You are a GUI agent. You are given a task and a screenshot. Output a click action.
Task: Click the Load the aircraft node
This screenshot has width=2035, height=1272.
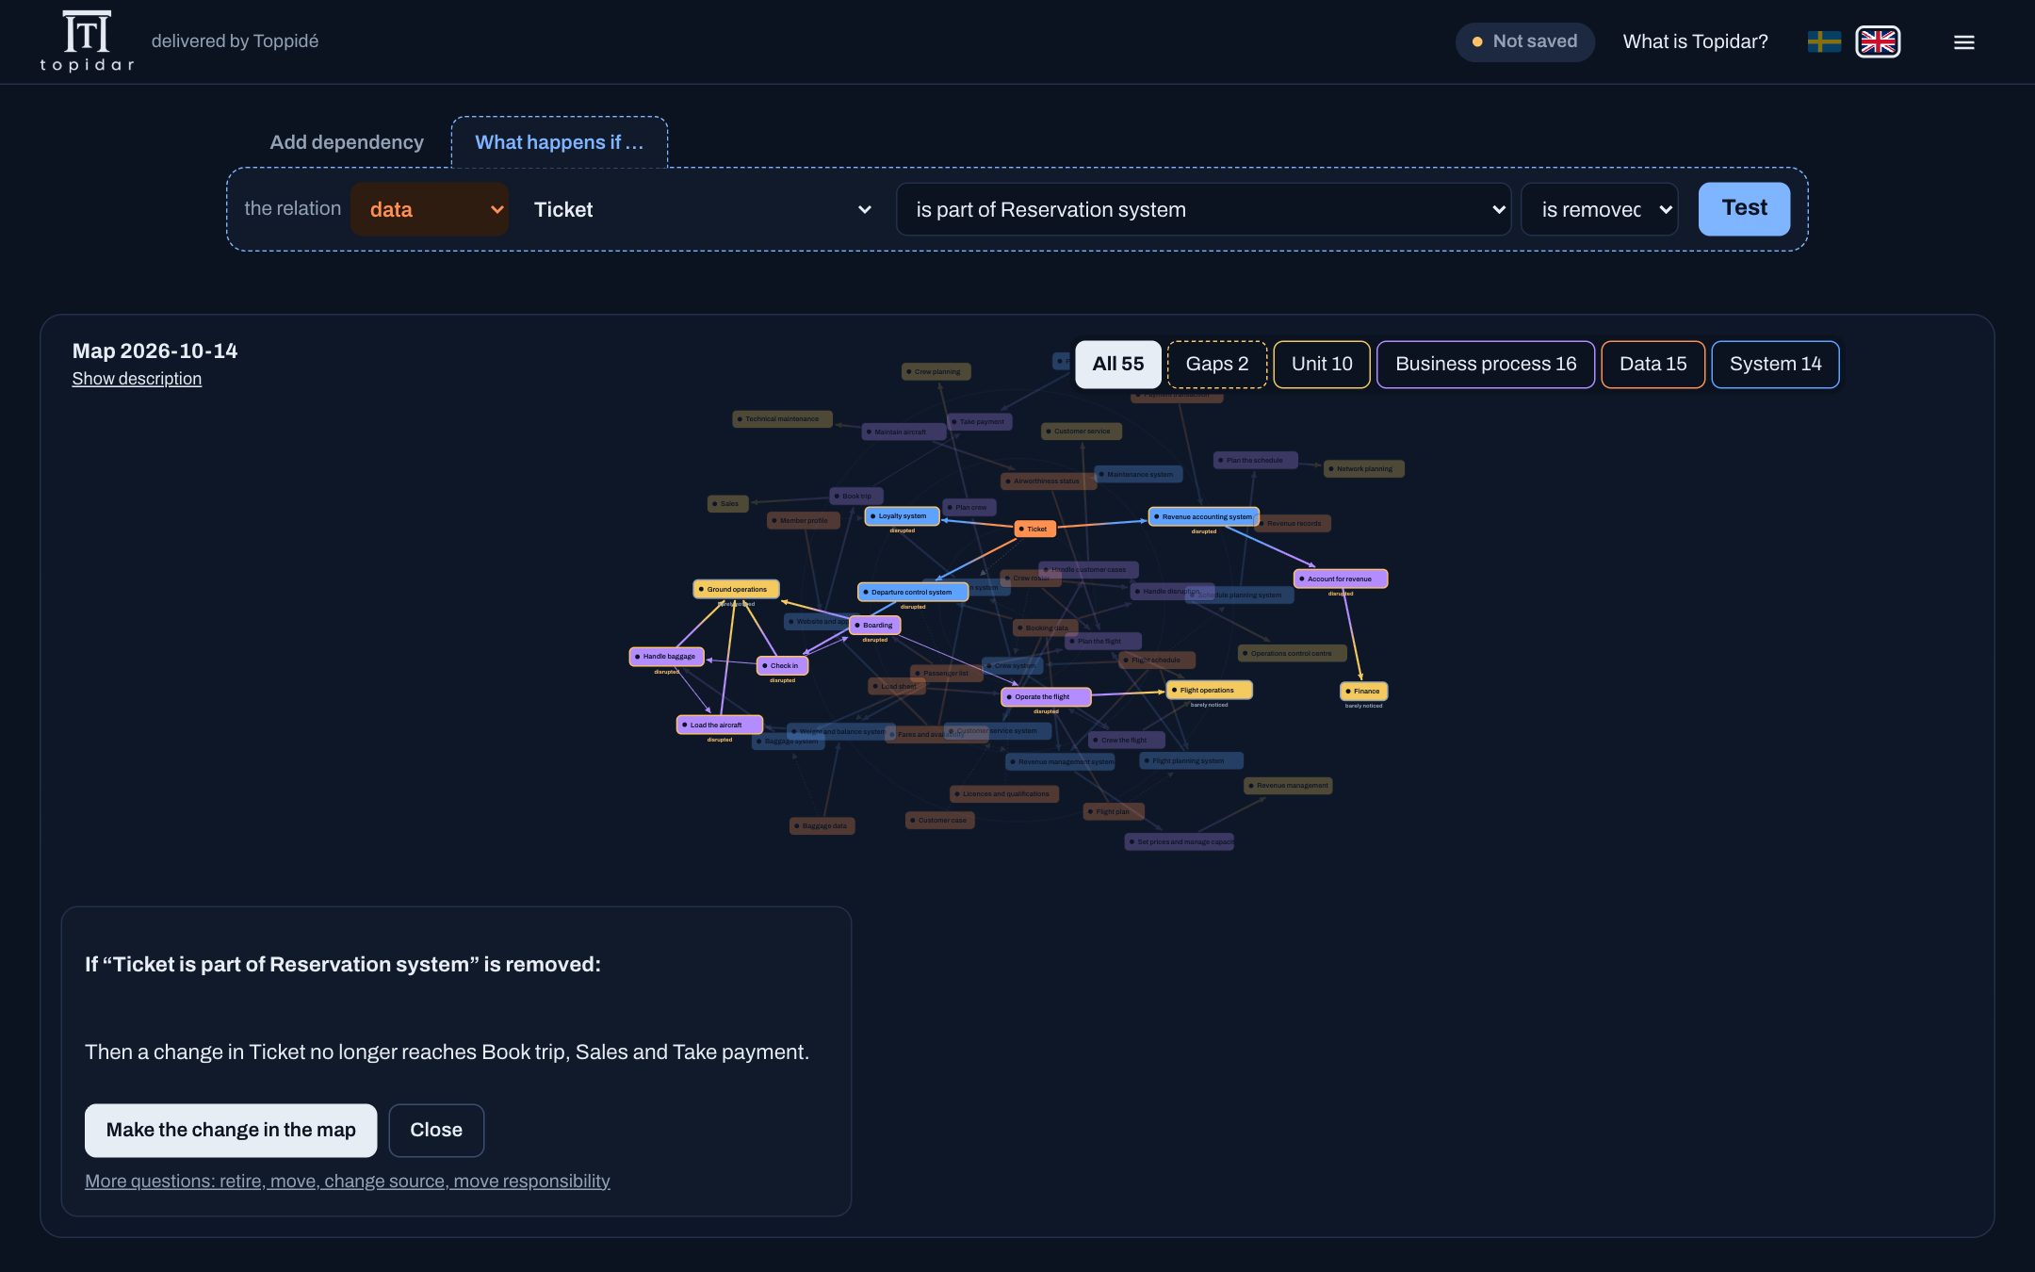click(719, 725)
